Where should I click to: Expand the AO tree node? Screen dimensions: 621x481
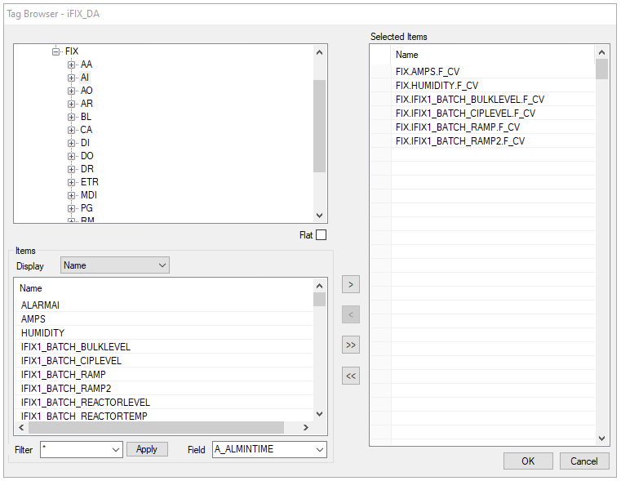click(x=71, y=91)
